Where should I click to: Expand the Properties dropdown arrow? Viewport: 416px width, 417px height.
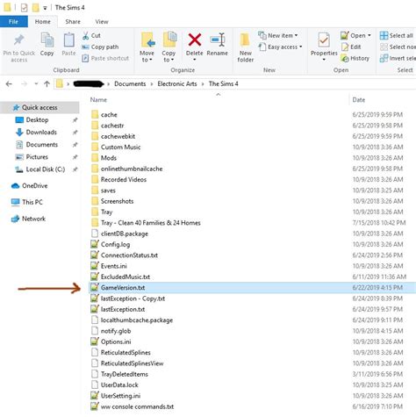(x=324, y=60)
